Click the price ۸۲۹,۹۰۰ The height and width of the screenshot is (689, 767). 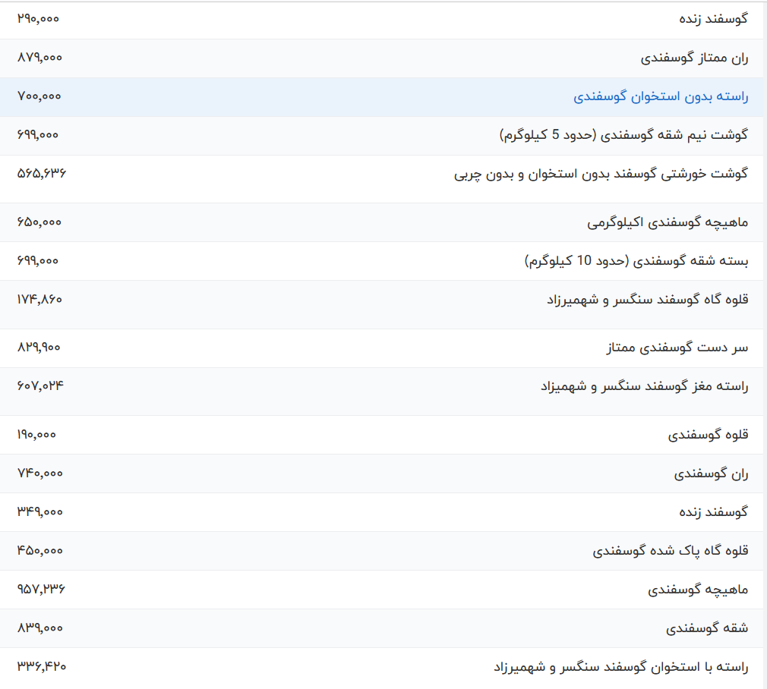tap(39, 347)
